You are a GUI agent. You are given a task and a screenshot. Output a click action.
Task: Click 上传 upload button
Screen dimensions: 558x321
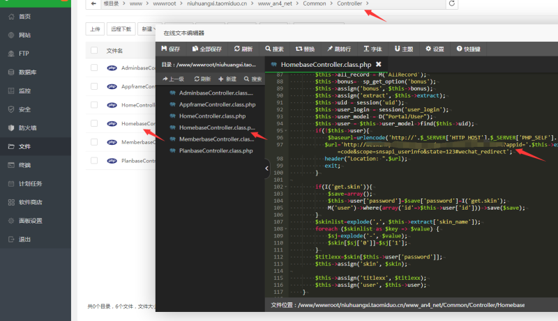[95, 29]
